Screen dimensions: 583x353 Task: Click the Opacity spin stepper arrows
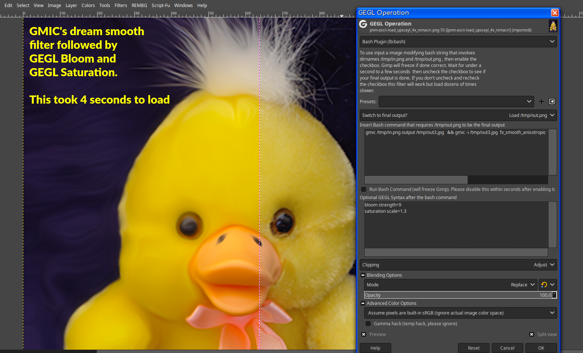pos(554,295)
